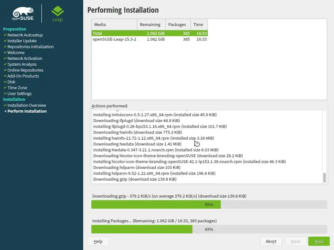Click checkmark beside Disk step

5,82
